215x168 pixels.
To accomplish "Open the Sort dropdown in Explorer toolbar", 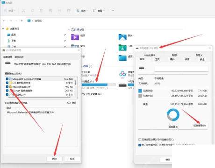I will coord(82,11).
